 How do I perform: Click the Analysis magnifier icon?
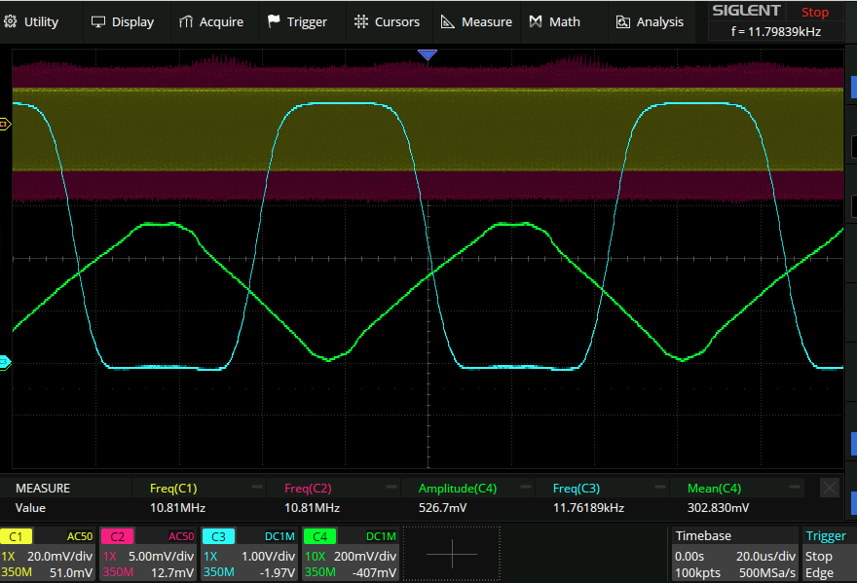[623, 21]
